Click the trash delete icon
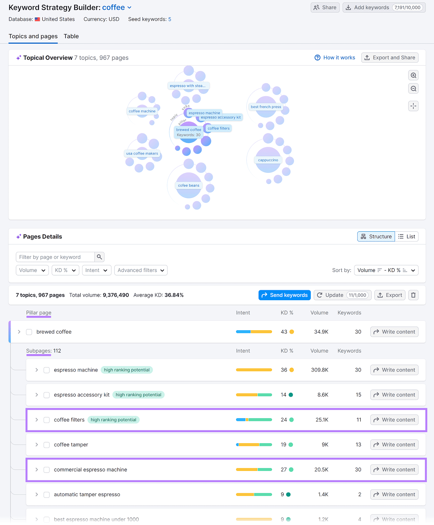434x525 pixels. [413, 295]
